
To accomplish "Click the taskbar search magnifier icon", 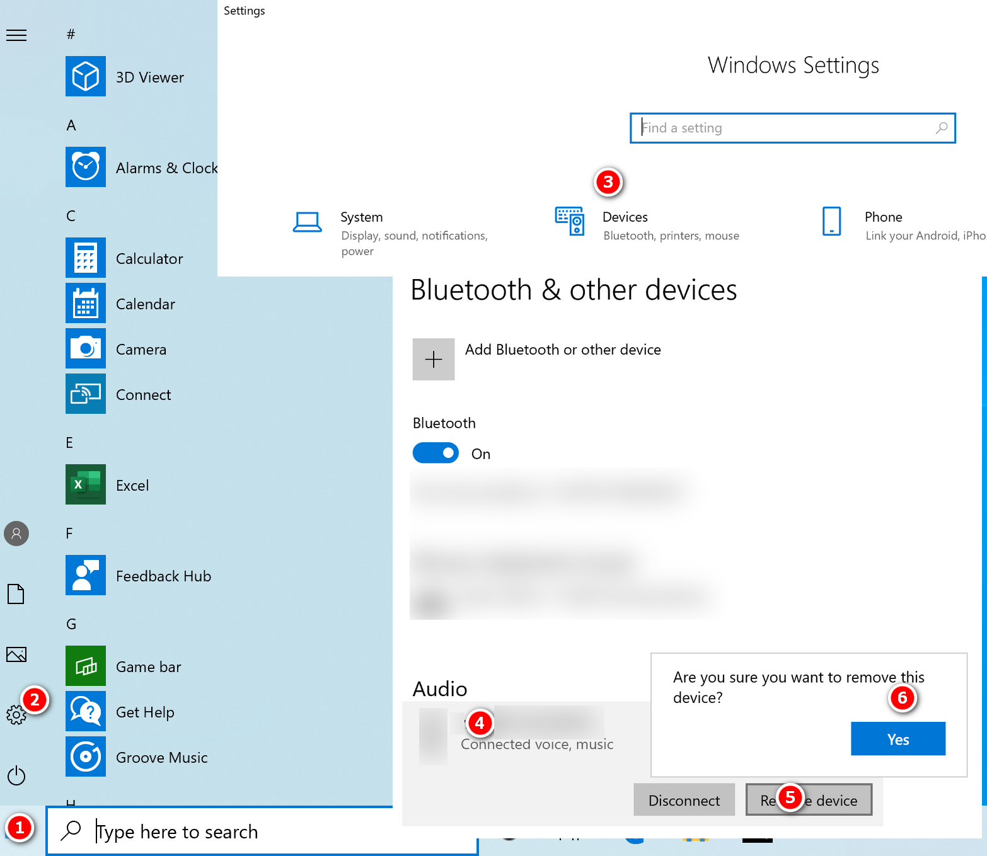I will 71,831.
